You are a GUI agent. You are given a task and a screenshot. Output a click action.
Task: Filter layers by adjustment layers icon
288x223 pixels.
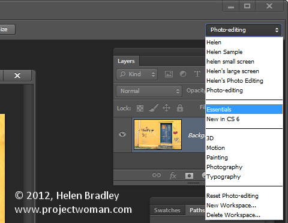[x=183, y=74]
